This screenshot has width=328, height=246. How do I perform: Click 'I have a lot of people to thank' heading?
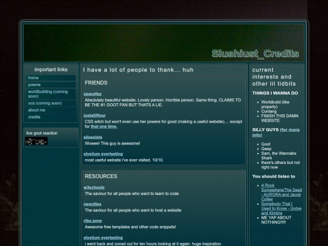[138, 70]
